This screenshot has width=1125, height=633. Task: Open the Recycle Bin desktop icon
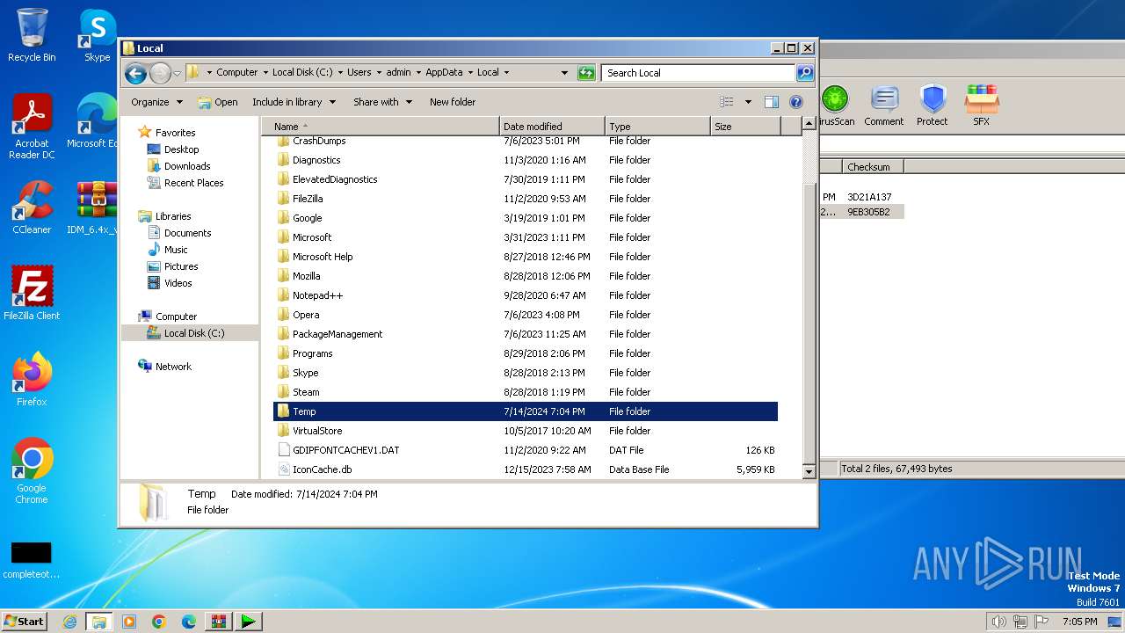(x=32, y=35)
